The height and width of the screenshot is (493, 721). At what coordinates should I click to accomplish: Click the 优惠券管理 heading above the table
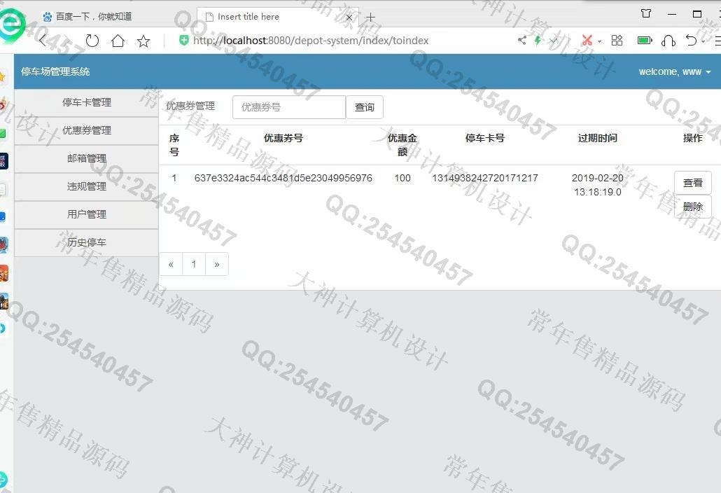click(x=190, y=106)
